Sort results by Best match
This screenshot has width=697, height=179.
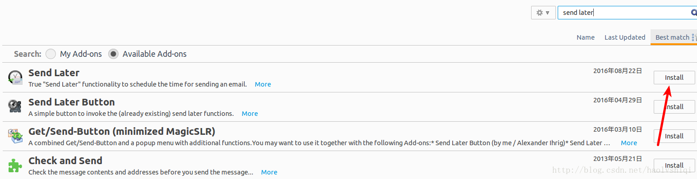[x=672, y=37]
